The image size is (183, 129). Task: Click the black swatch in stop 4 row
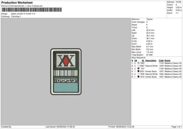pyautogui.click(x=138, y=71)
